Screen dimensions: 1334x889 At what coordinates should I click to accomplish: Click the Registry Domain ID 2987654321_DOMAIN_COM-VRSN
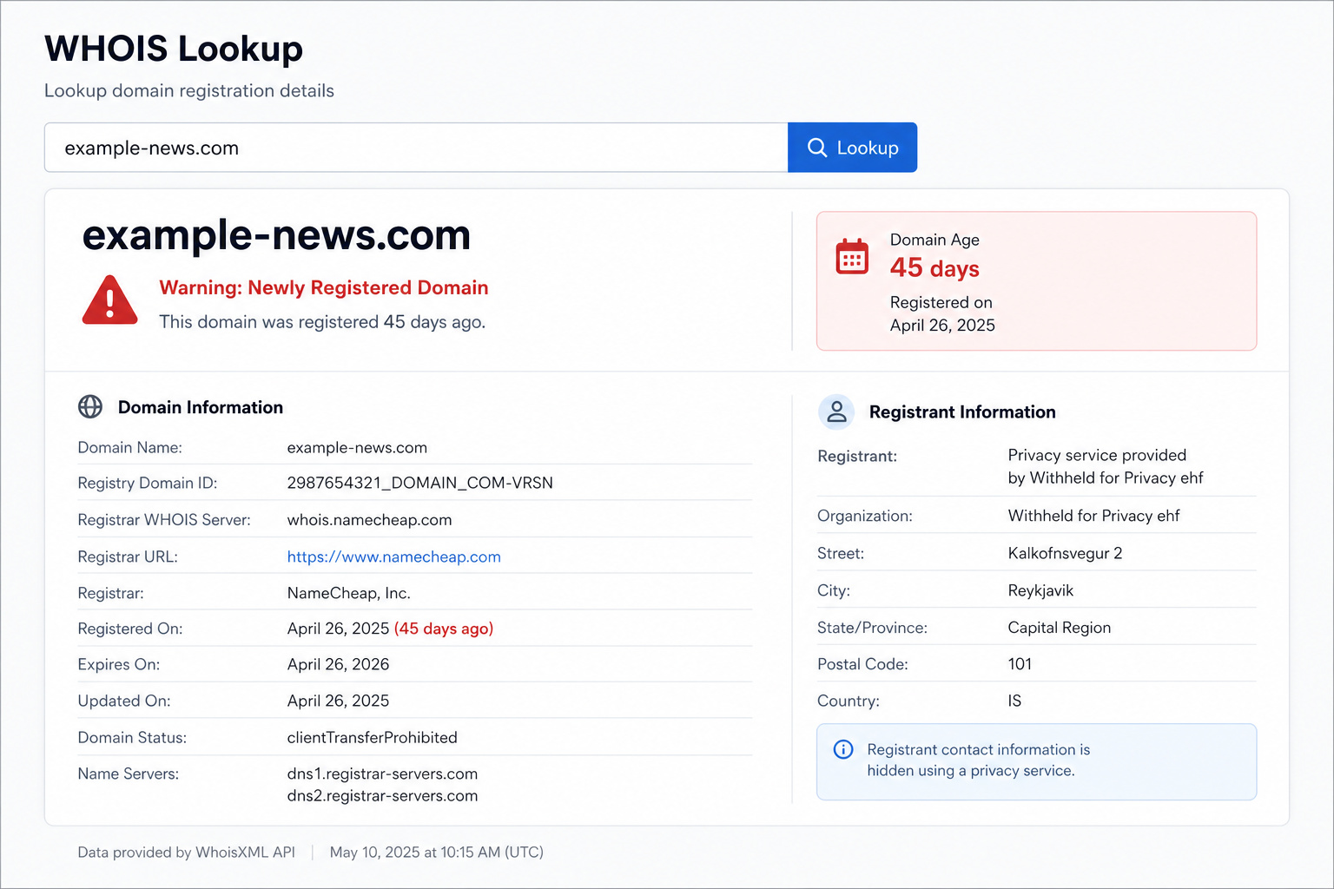pyautogui.click(x=420, y=483)
